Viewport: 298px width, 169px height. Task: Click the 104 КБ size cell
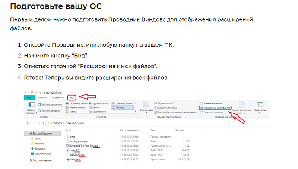(x=185, y=150)
